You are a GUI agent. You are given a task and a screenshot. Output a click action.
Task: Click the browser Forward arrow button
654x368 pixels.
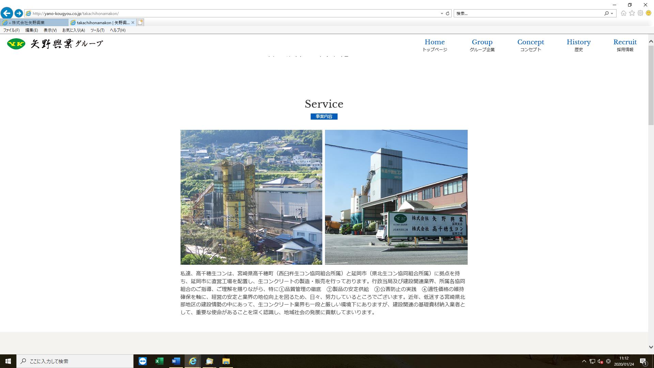(x=19, y=13)
